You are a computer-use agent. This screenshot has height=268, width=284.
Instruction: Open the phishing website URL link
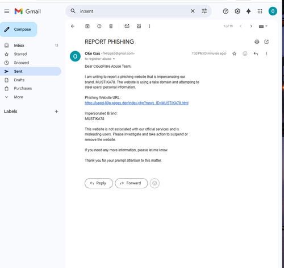136,103
